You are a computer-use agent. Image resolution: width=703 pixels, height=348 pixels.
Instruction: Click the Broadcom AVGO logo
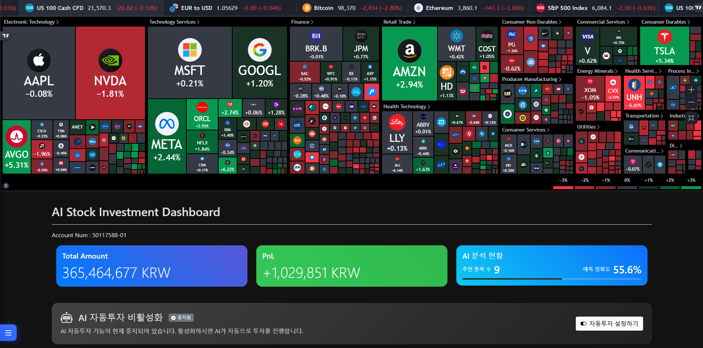pyautogui.click(x=17, y=137)
